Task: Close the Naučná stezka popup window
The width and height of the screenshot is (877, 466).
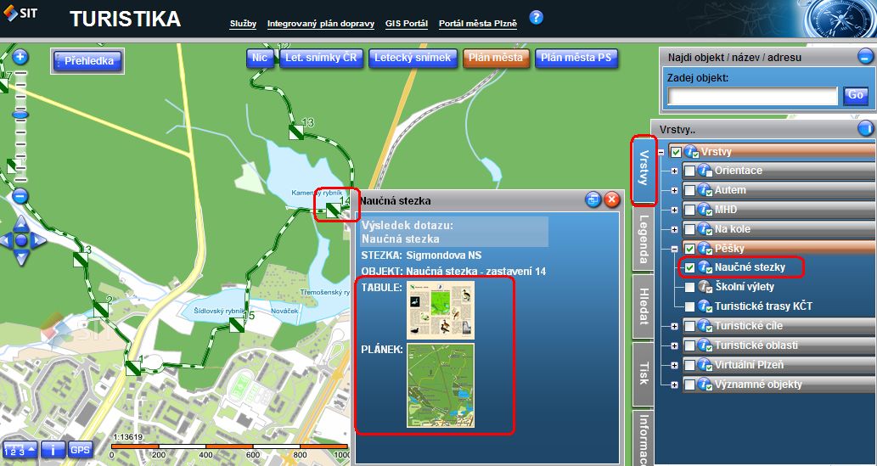Action: (612, 200)
